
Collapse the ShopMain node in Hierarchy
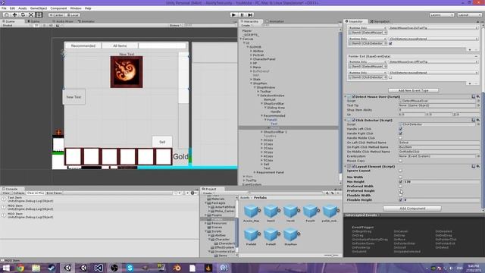pos(251,83)
